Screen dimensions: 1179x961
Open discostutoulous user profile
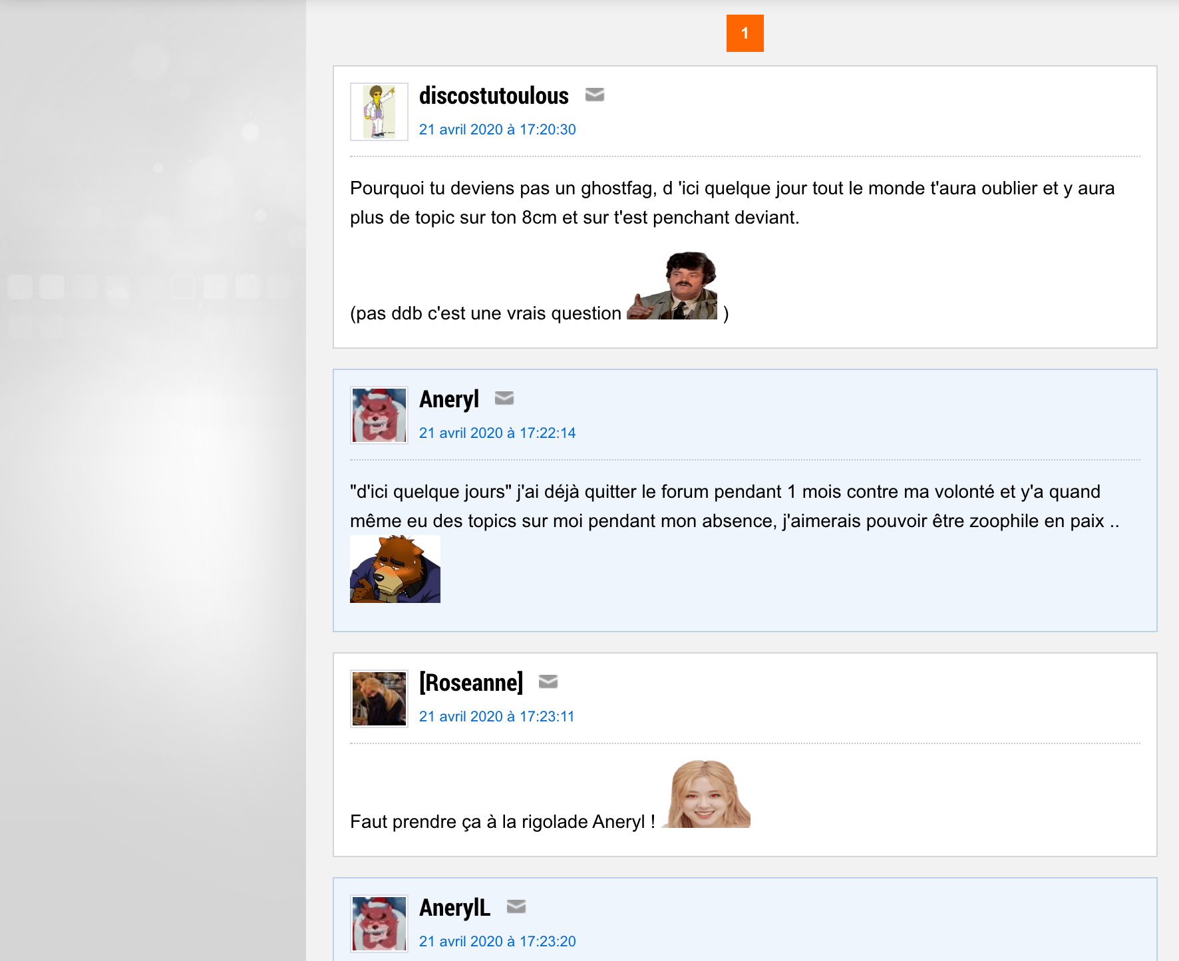[x=494, y=96]
